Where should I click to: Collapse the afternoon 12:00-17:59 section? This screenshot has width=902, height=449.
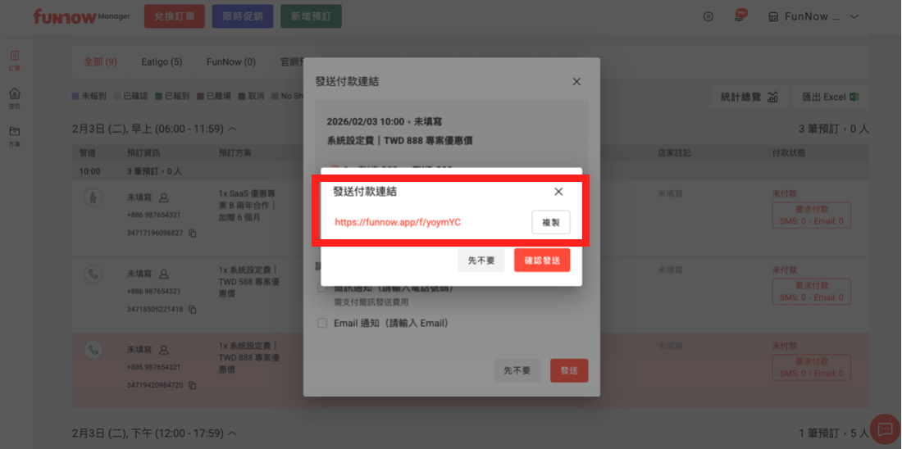click(232, 433)
